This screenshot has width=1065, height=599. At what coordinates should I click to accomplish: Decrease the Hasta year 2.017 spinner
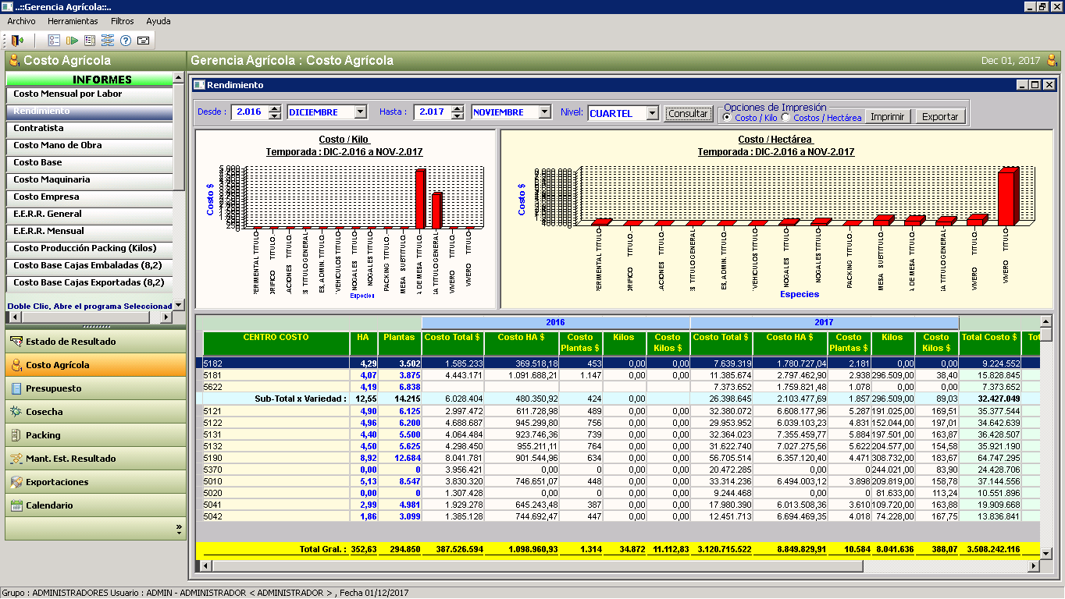point(458,116)
